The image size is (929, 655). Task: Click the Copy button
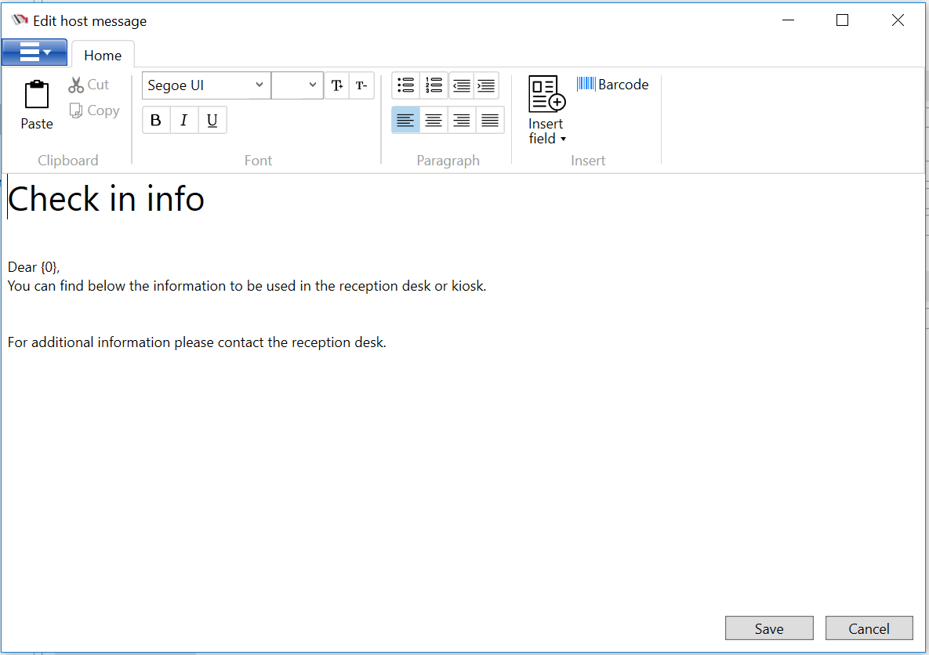tap(95, 110)
